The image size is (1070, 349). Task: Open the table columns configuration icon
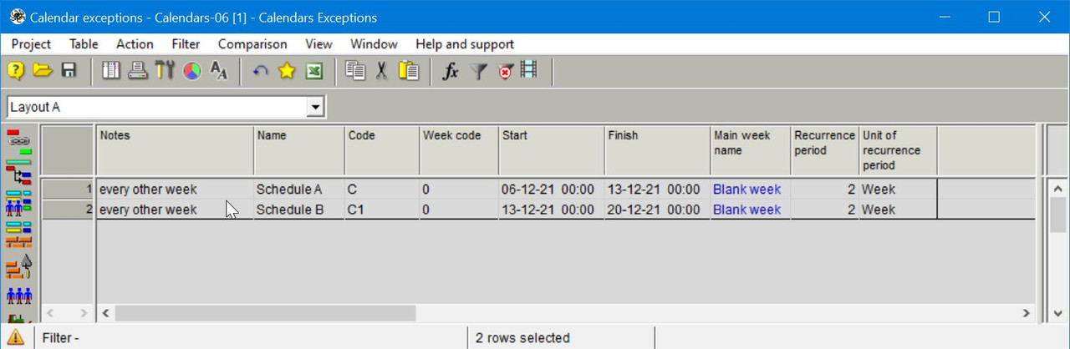tap(111, 71)
